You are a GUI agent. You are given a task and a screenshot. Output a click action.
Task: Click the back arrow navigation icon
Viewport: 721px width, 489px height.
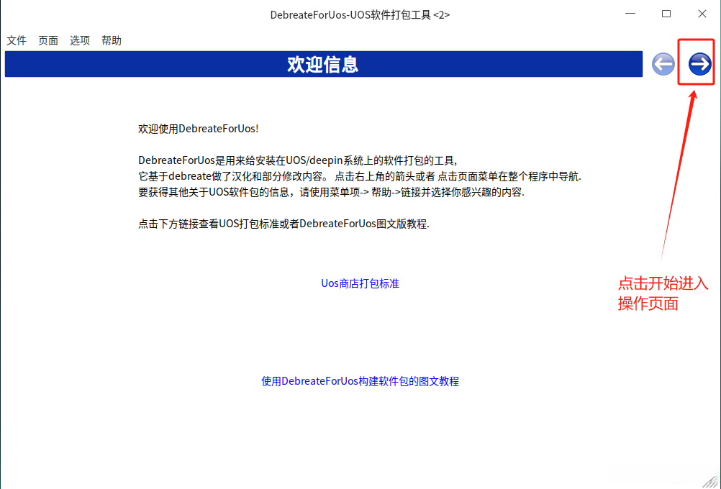point(663,63)
